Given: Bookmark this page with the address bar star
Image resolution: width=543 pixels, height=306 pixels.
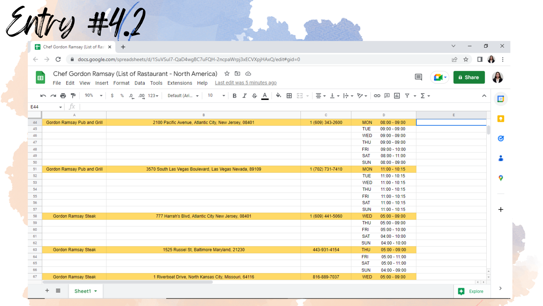Looking at the screenshot, I should [x=466, y=59].
